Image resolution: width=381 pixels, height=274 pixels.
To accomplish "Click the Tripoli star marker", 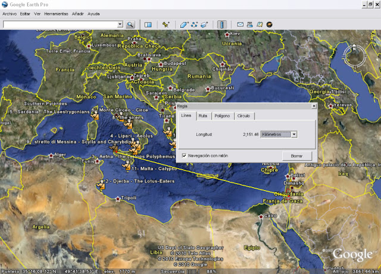I will point(118,199).
